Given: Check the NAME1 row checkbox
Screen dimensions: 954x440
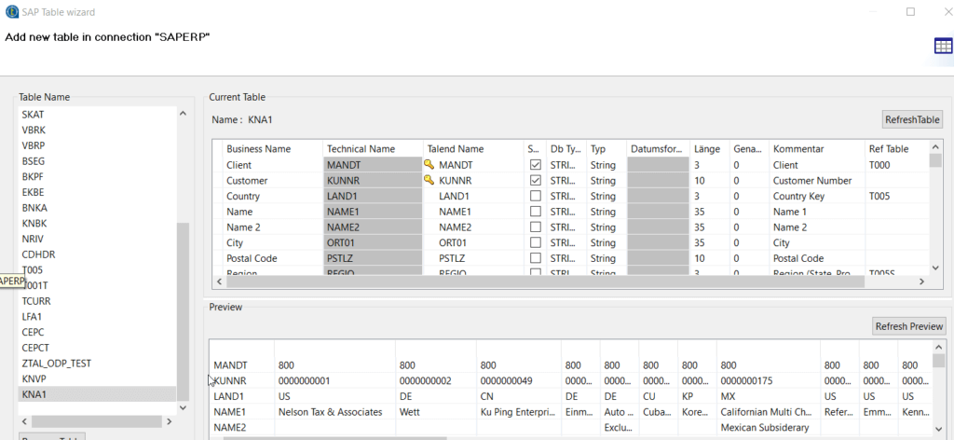Looking at the screenshot, I should (x=536, y=212).
